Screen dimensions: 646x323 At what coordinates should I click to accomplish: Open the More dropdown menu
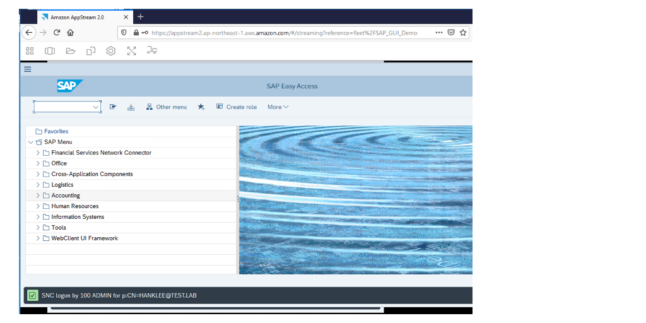[x=278, y=107]
